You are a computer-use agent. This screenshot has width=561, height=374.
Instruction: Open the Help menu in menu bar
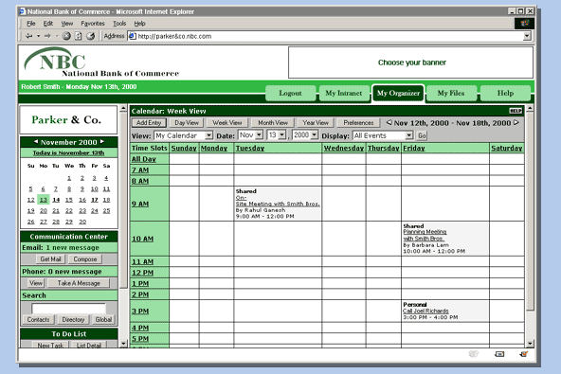[x=139, y=24]
